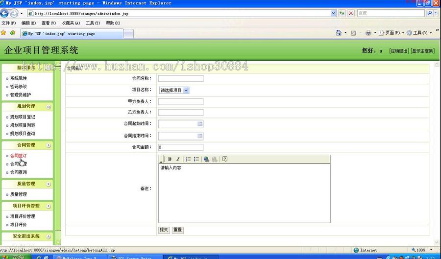Open 管理员维护 in the sidebar
The width and height of the screenshot is (441, 259).
click(21, 95)
